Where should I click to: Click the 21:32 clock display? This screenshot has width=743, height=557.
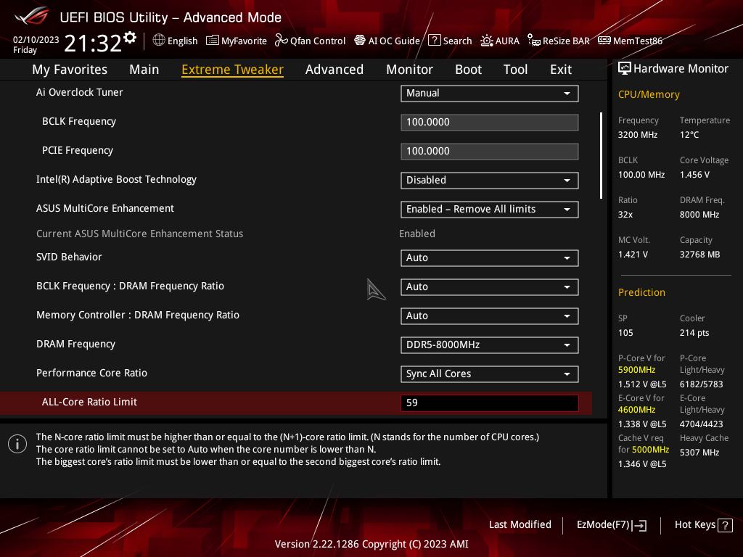click(x=93, y=44)
